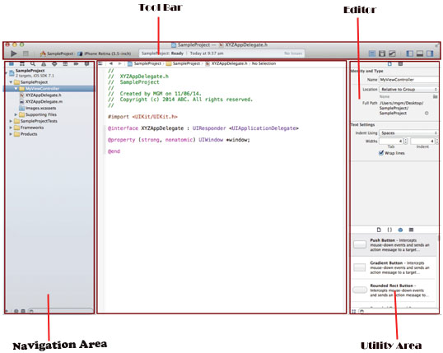The height and width of the screenshot is (353, 443).
Task: Open the Debug navigator icon
Action: (65, 64)
